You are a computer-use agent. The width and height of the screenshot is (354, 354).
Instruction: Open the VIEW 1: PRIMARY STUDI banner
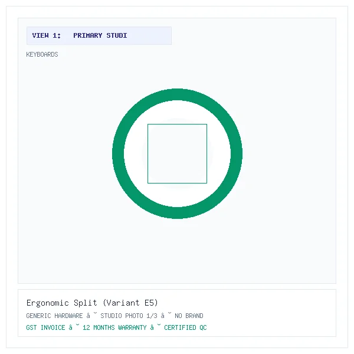pyautogui.click(x=99, y=35)
